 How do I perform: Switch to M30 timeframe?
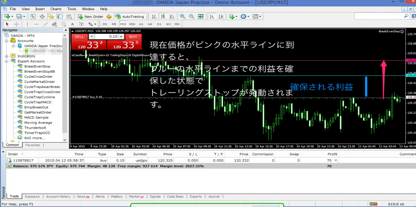click(132, 24)
